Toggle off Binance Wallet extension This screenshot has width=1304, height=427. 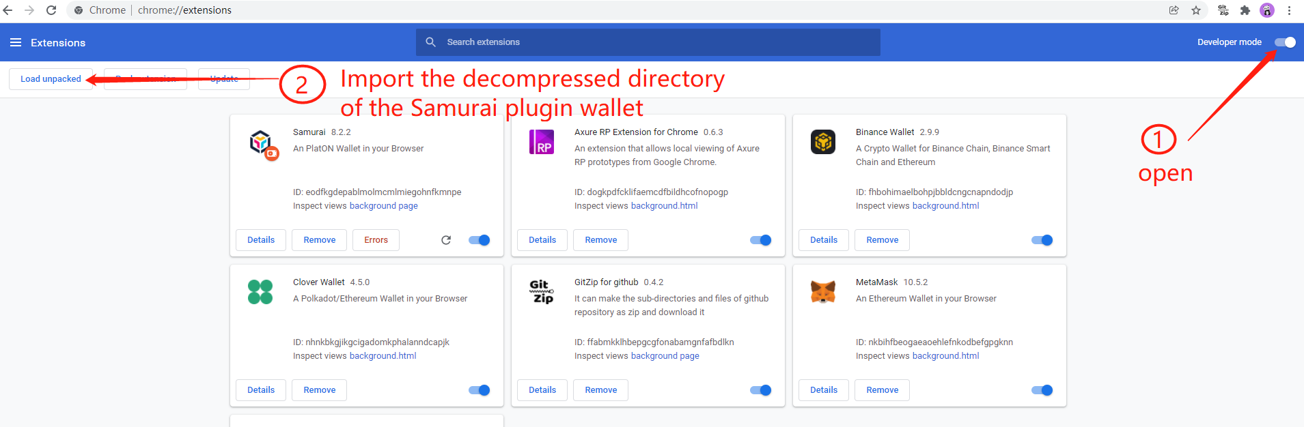pos(1042,240)
